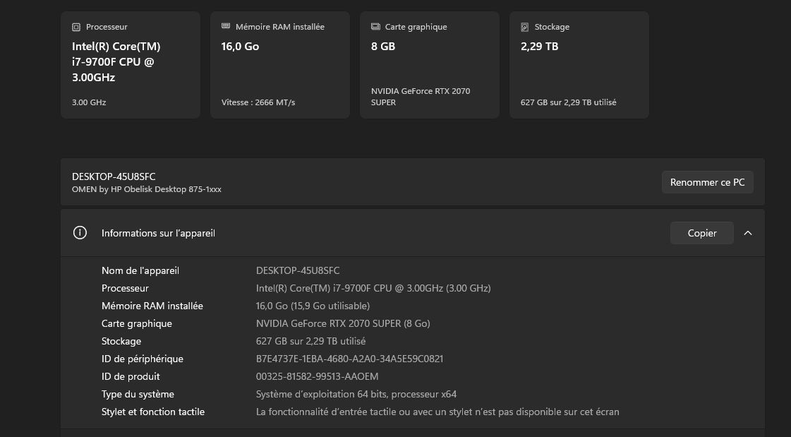The height and width of the screenshot is (437, 791).
Task: Click NVIDIA GeForce RTX 2070 SUPER card subtitle
Action: click(x=421, y=97)
